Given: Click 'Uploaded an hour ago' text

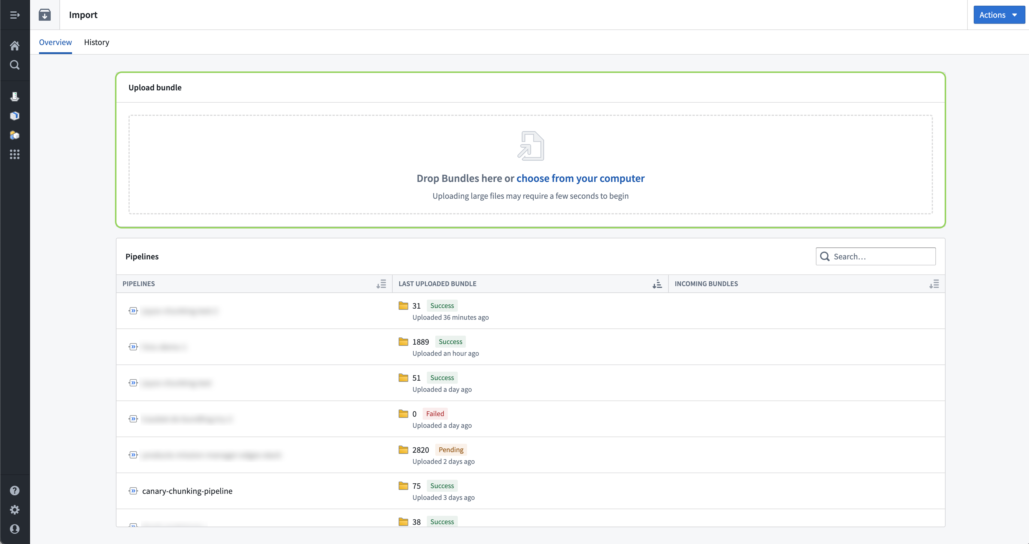Looking at the screenshot, I should click(445, 353).
